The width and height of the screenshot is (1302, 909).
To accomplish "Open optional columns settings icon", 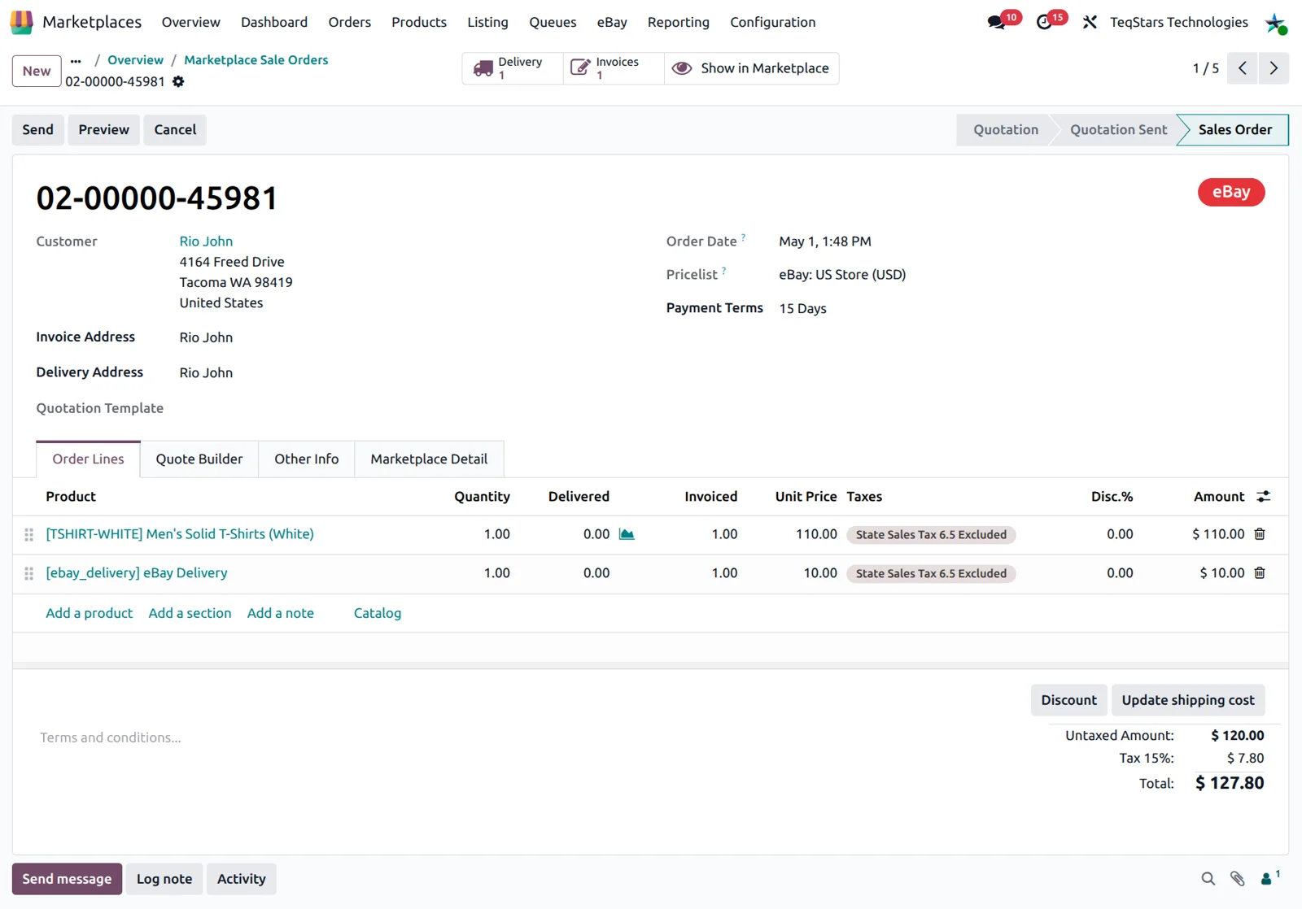I will pyautogui.click(x=1264, y=497).
